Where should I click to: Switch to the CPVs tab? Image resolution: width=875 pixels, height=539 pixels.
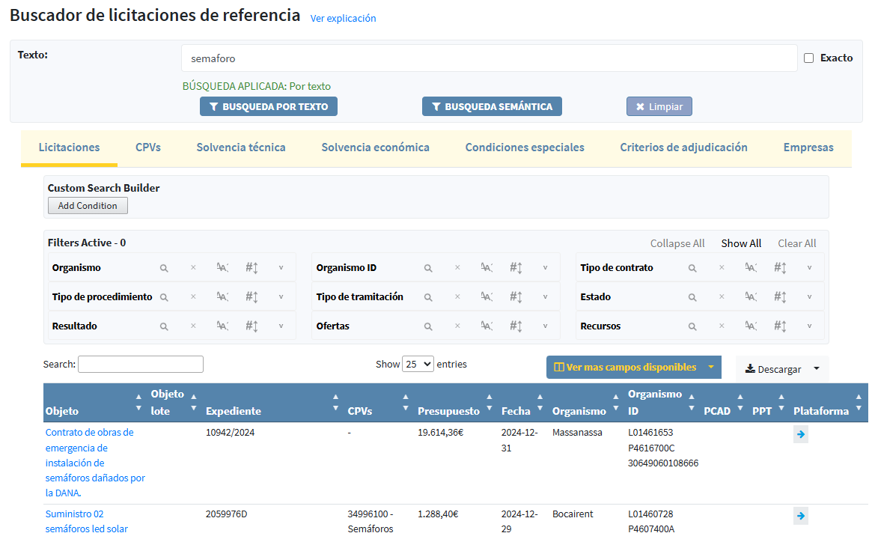pos(148,147)
